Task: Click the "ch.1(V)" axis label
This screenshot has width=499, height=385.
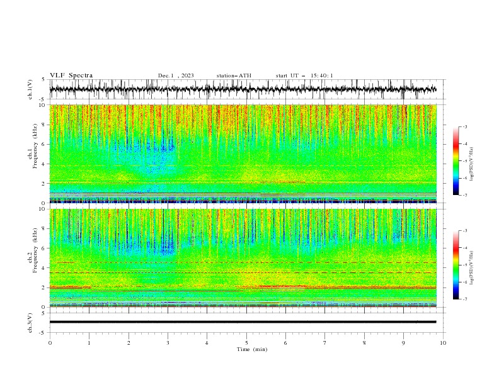Action: click(30, 89)
